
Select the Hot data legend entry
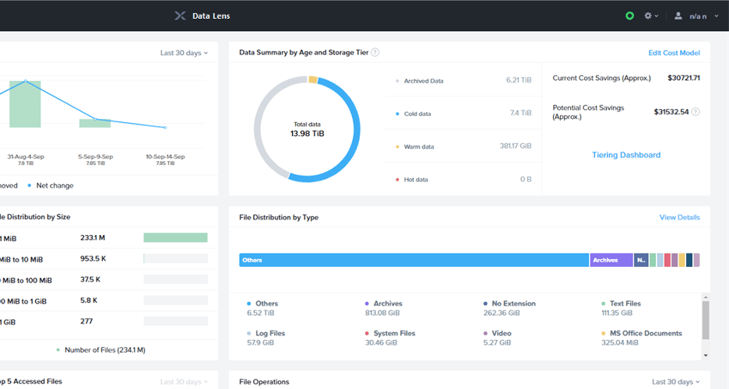click(412, 180)
